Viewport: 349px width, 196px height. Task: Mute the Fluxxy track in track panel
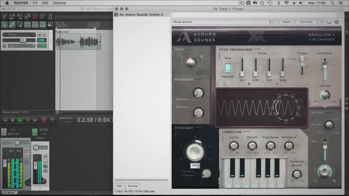point(39,35)
